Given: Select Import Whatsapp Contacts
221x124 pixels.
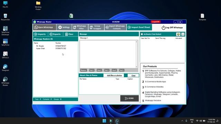Looking at the screenshot, I should point(115,27).
